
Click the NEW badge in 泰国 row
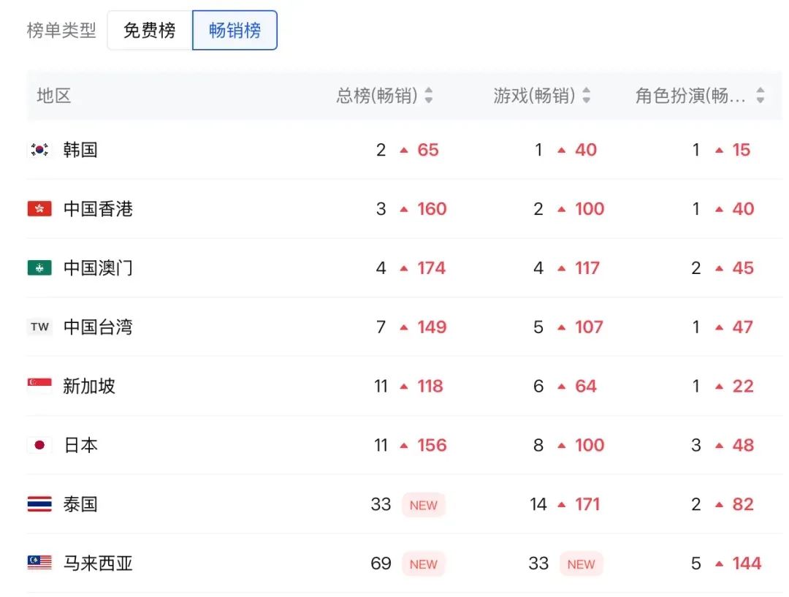pyautogui.click(x=423, y=505)
